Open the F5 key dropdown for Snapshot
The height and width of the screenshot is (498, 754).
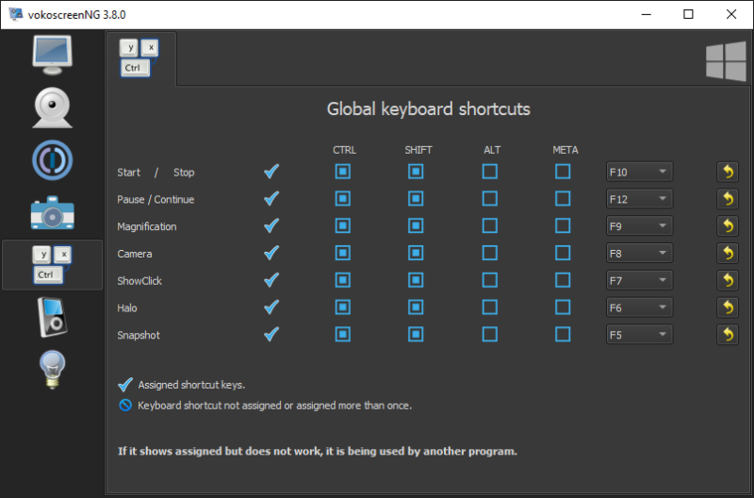[x=640, y=335]
